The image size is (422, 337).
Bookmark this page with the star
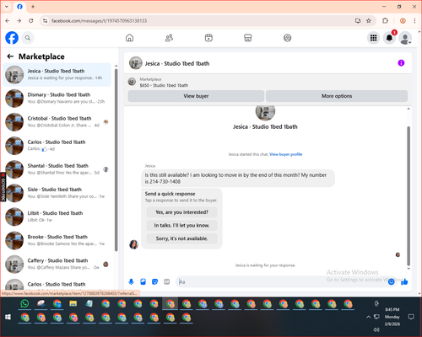(369, 21)
